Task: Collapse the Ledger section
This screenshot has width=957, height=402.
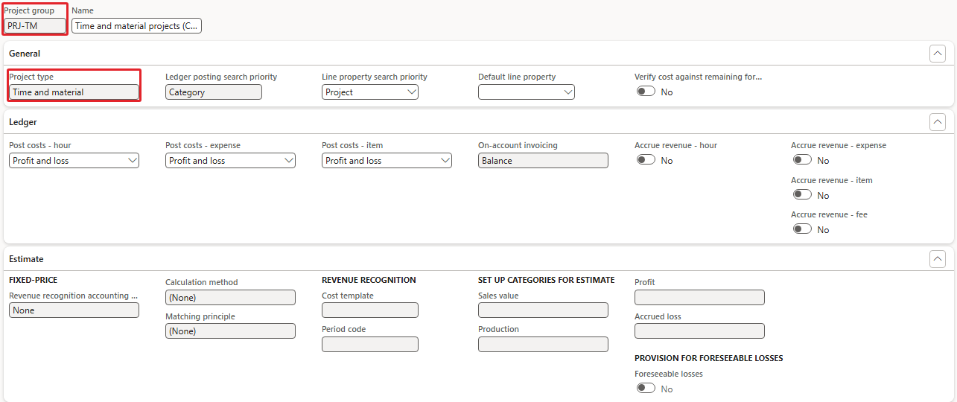Action: tap(938, 122)
